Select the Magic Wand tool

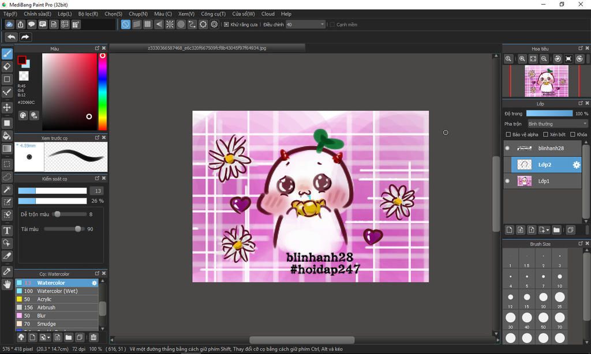pos(7,190)
